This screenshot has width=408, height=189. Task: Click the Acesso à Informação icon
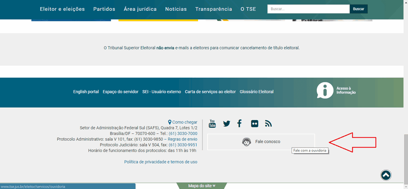coord(325,90)
